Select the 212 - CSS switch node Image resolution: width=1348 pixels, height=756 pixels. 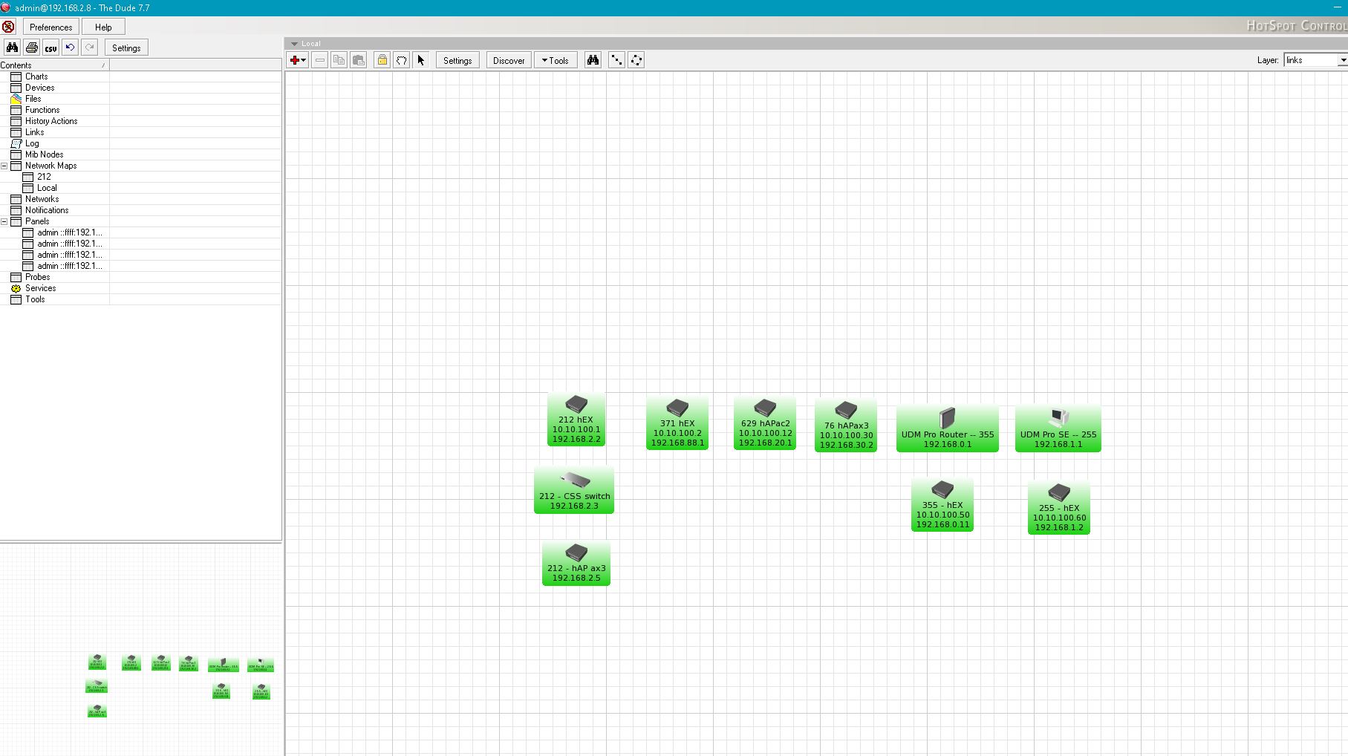pos(574,490)
